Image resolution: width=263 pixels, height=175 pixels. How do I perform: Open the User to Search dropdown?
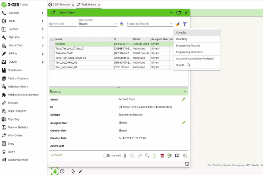(x=97, y=24)
